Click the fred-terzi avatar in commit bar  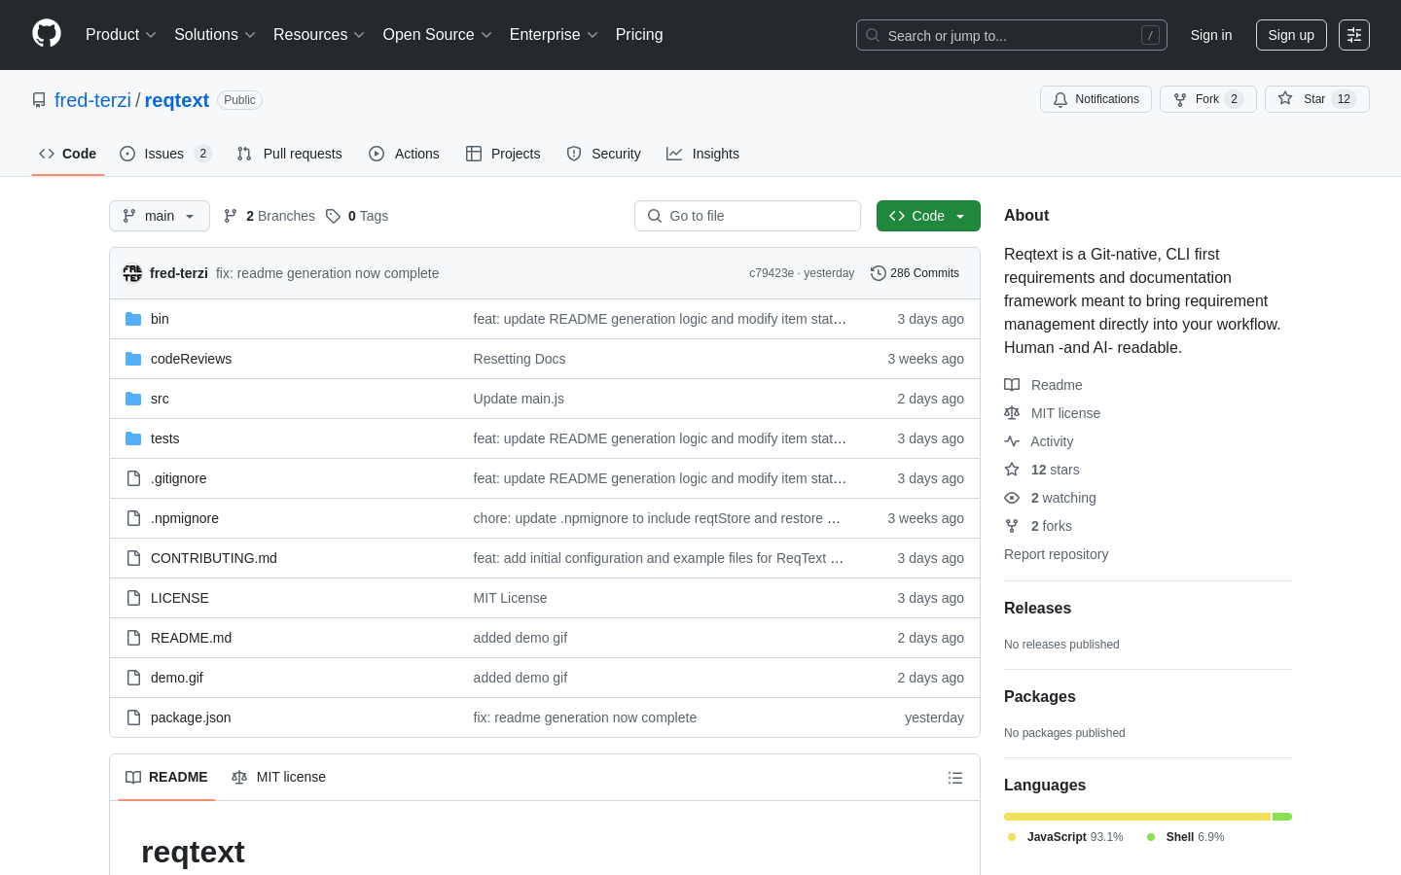coord(132,273)
